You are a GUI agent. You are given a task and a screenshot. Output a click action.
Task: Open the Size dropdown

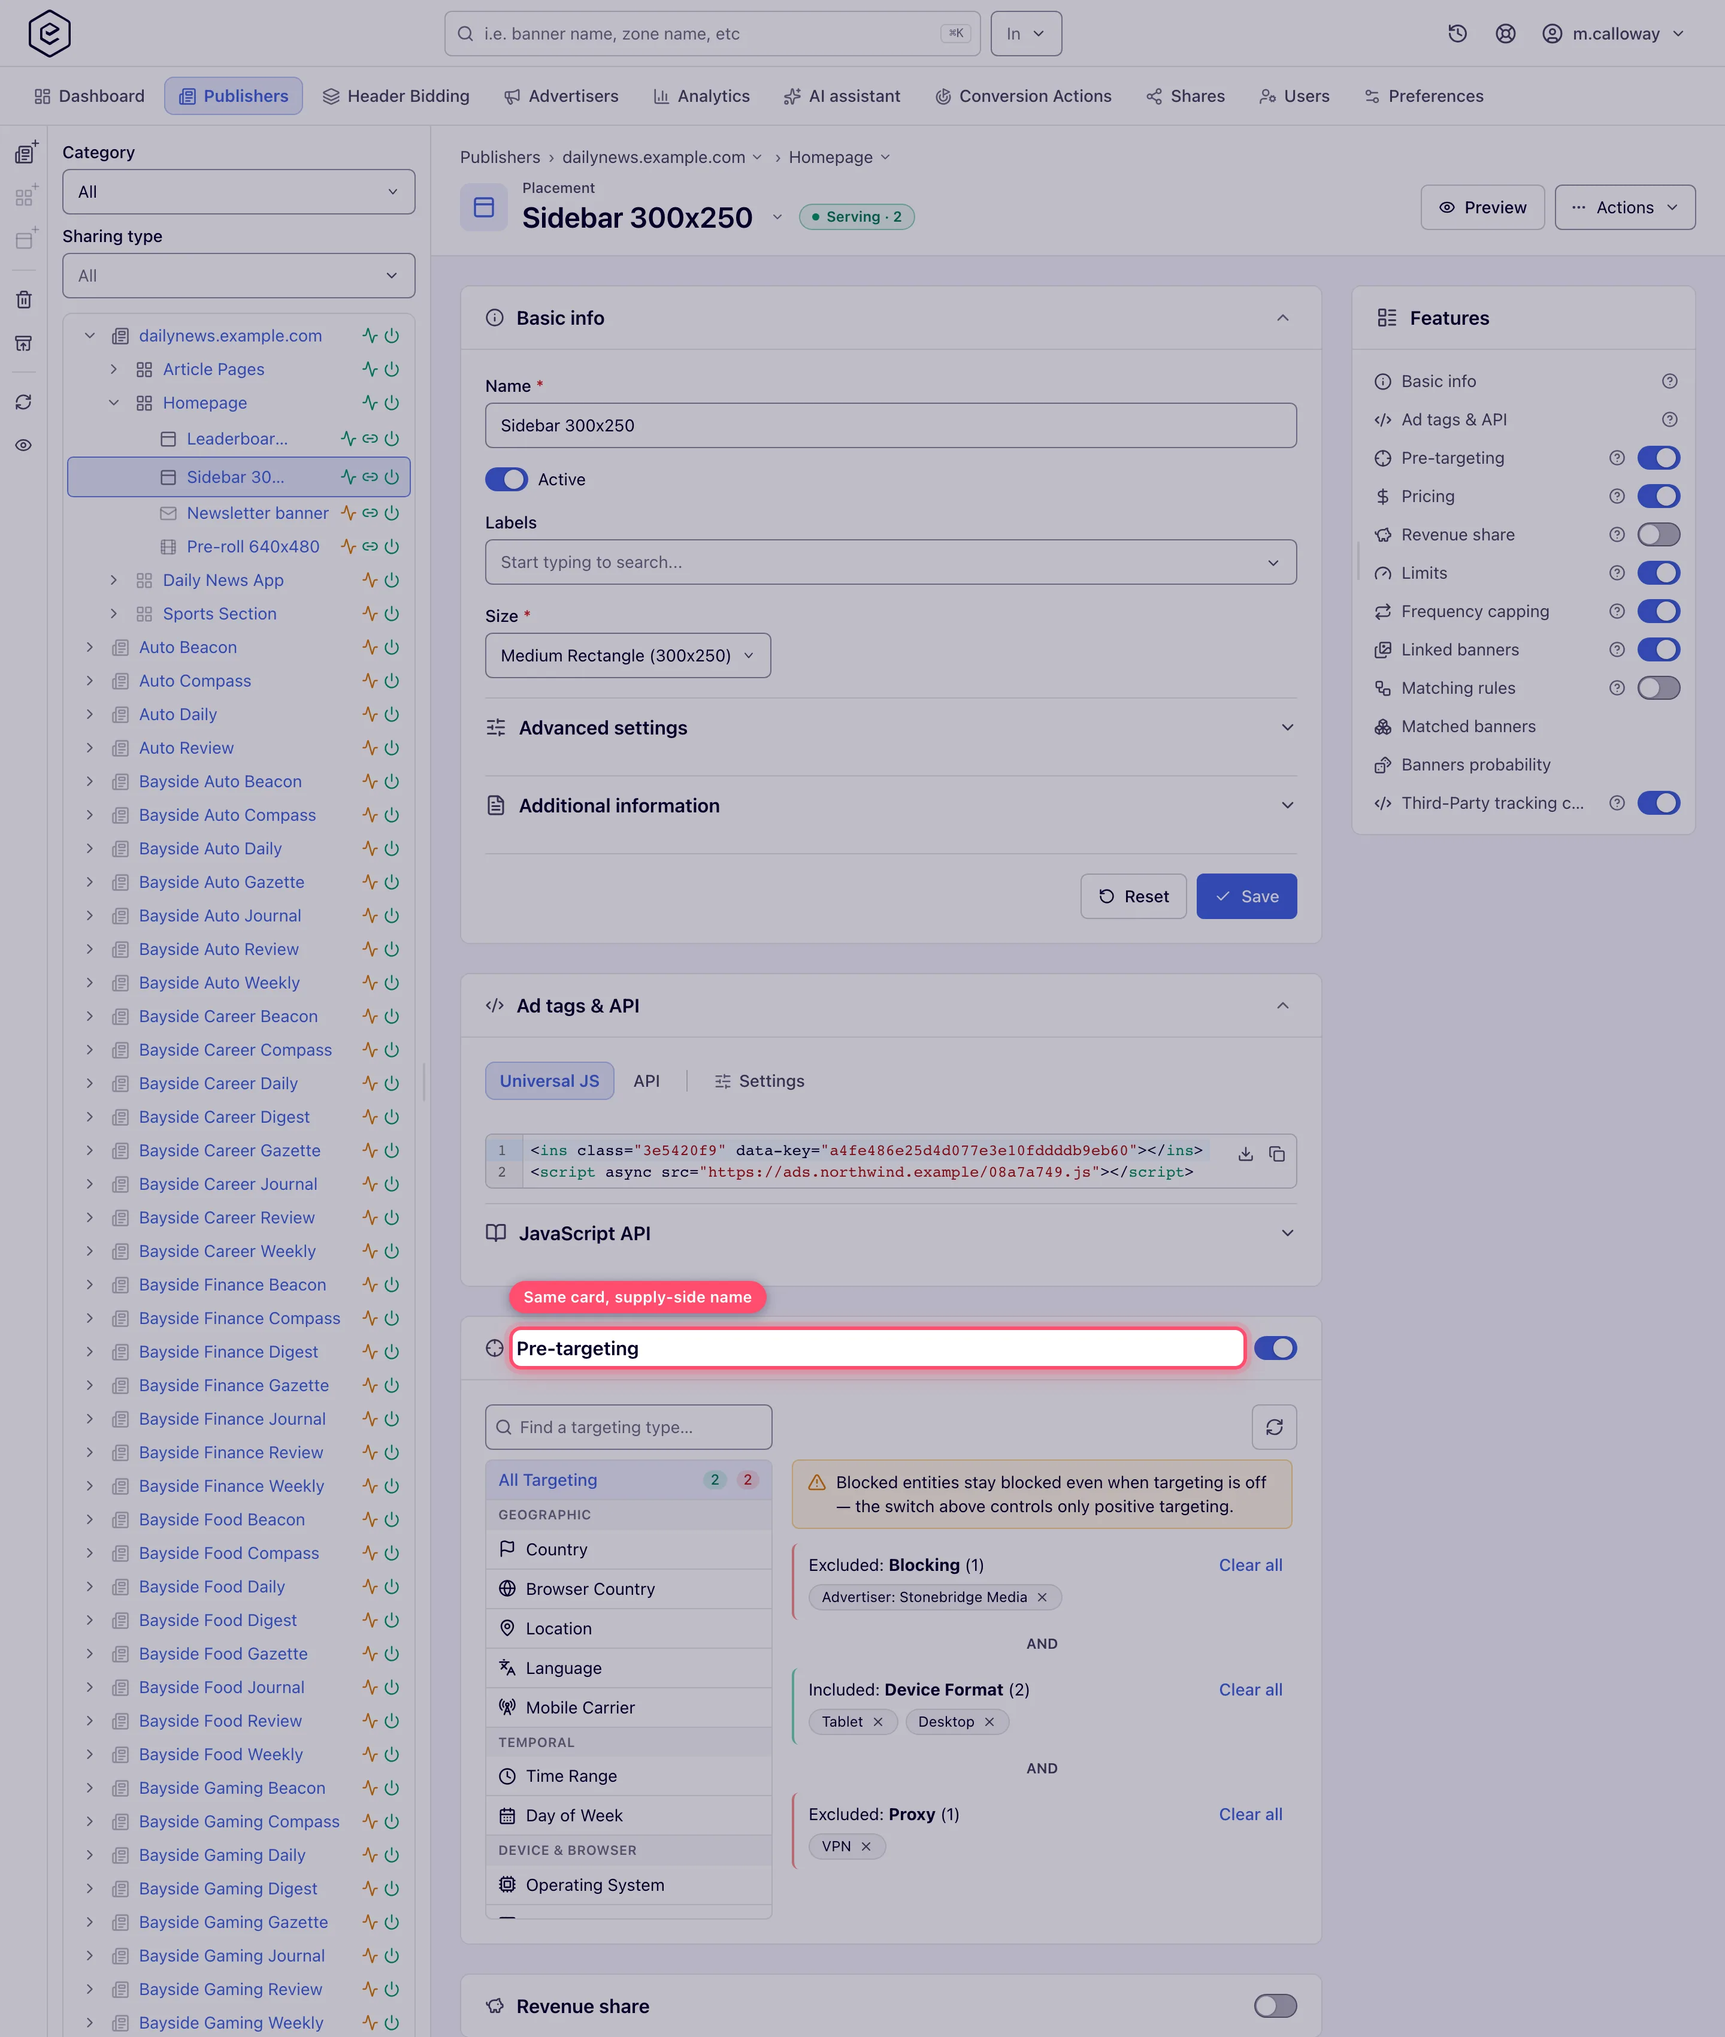click(x=628, y=655)
